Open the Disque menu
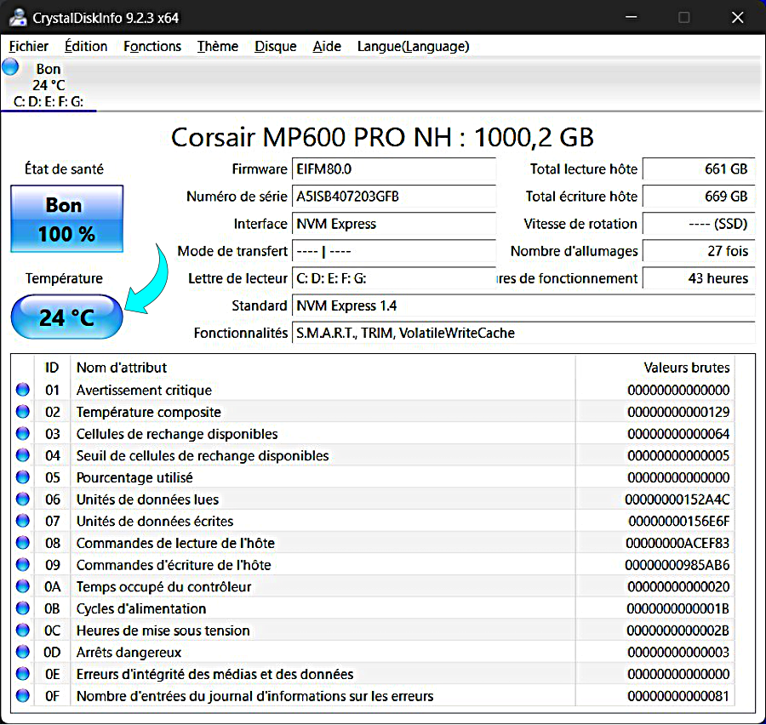This screenshot has height=725, width=766. [x=275, y=47]
